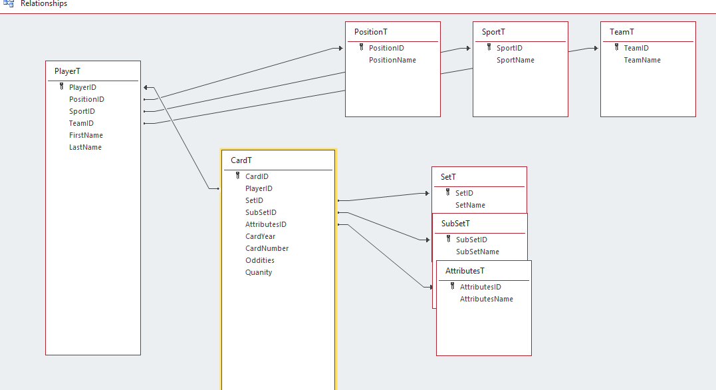This screenshot has width=716, height=390.
Task: Click the AttributesID key icon in AttributesT
Action: [x=453, y=286]
